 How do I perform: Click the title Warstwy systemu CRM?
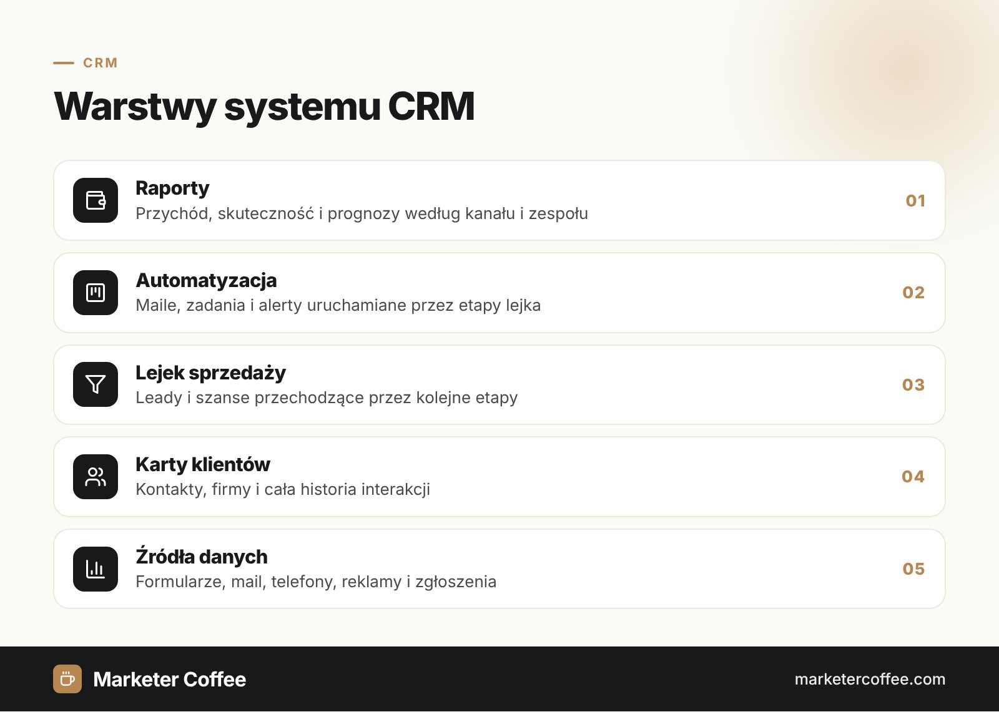pos(264,106)
